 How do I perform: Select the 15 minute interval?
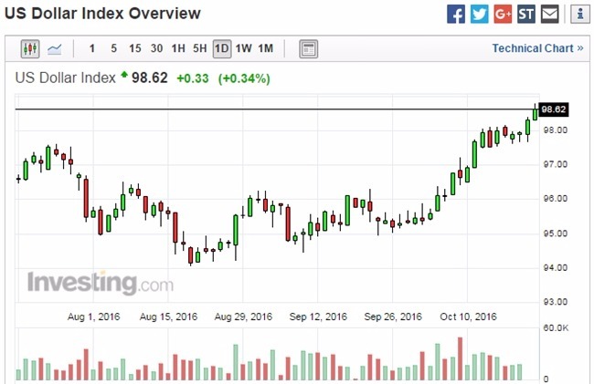(135, 48)
